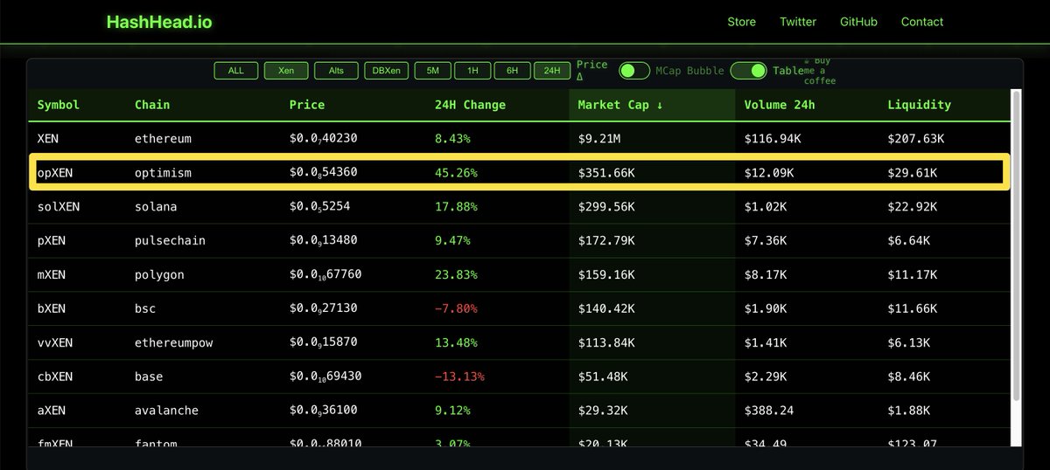The height and width of the screenshot is (470, 1050).
Task: Click the ethereum chain cell
Action: (163, 139)
